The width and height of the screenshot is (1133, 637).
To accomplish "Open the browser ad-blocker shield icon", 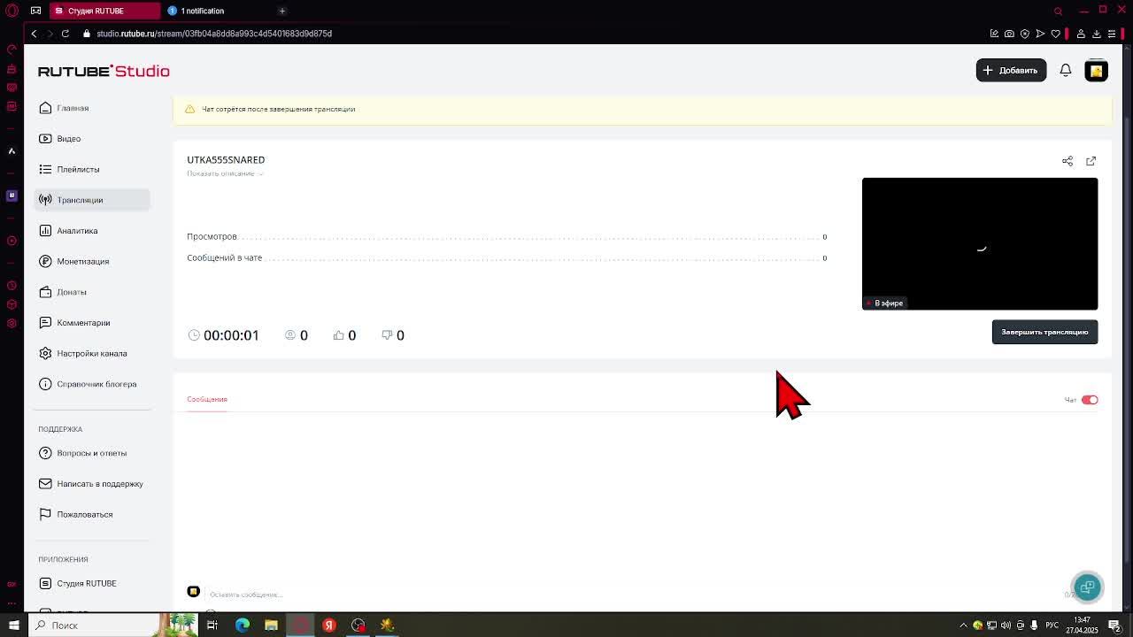I will click(1025, 34).
